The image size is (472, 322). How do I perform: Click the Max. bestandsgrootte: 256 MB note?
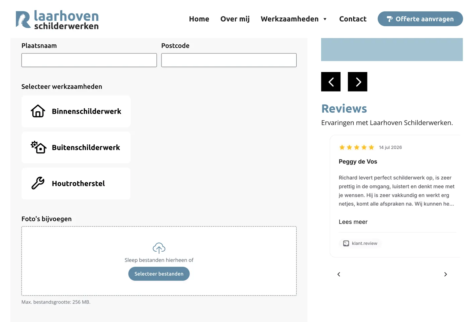[56, 302]
